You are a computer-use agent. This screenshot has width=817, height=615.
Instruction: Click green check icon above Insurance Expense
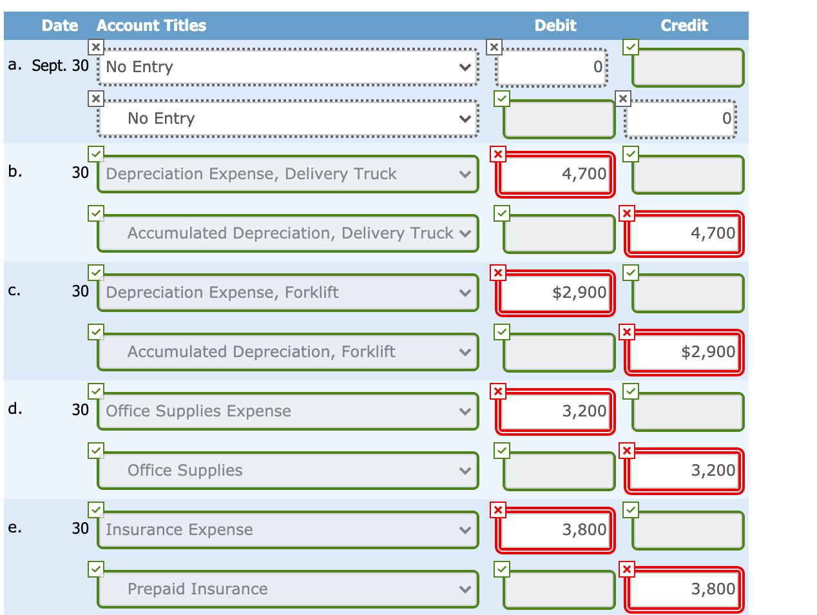click(x=95, y=510)
